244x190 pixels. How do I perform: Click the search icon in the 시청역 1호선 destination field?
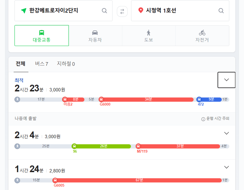[221, 11]
